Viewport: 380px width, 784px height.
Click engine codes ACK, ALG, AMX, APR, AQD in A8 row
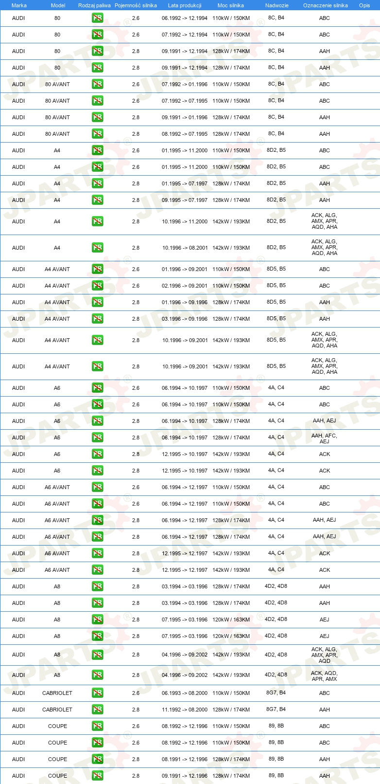point(324,655)
